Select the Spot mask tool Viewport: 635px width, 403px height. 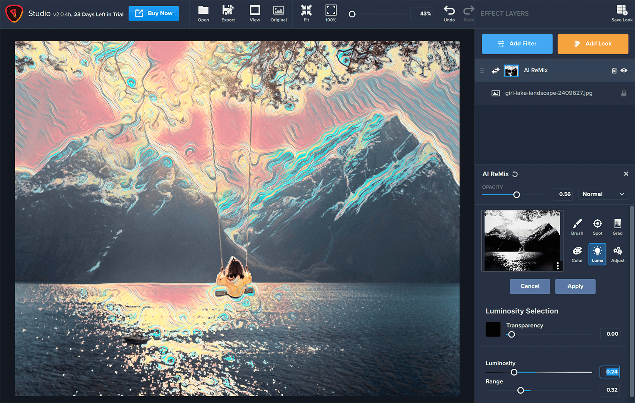[x=597, y=227]
